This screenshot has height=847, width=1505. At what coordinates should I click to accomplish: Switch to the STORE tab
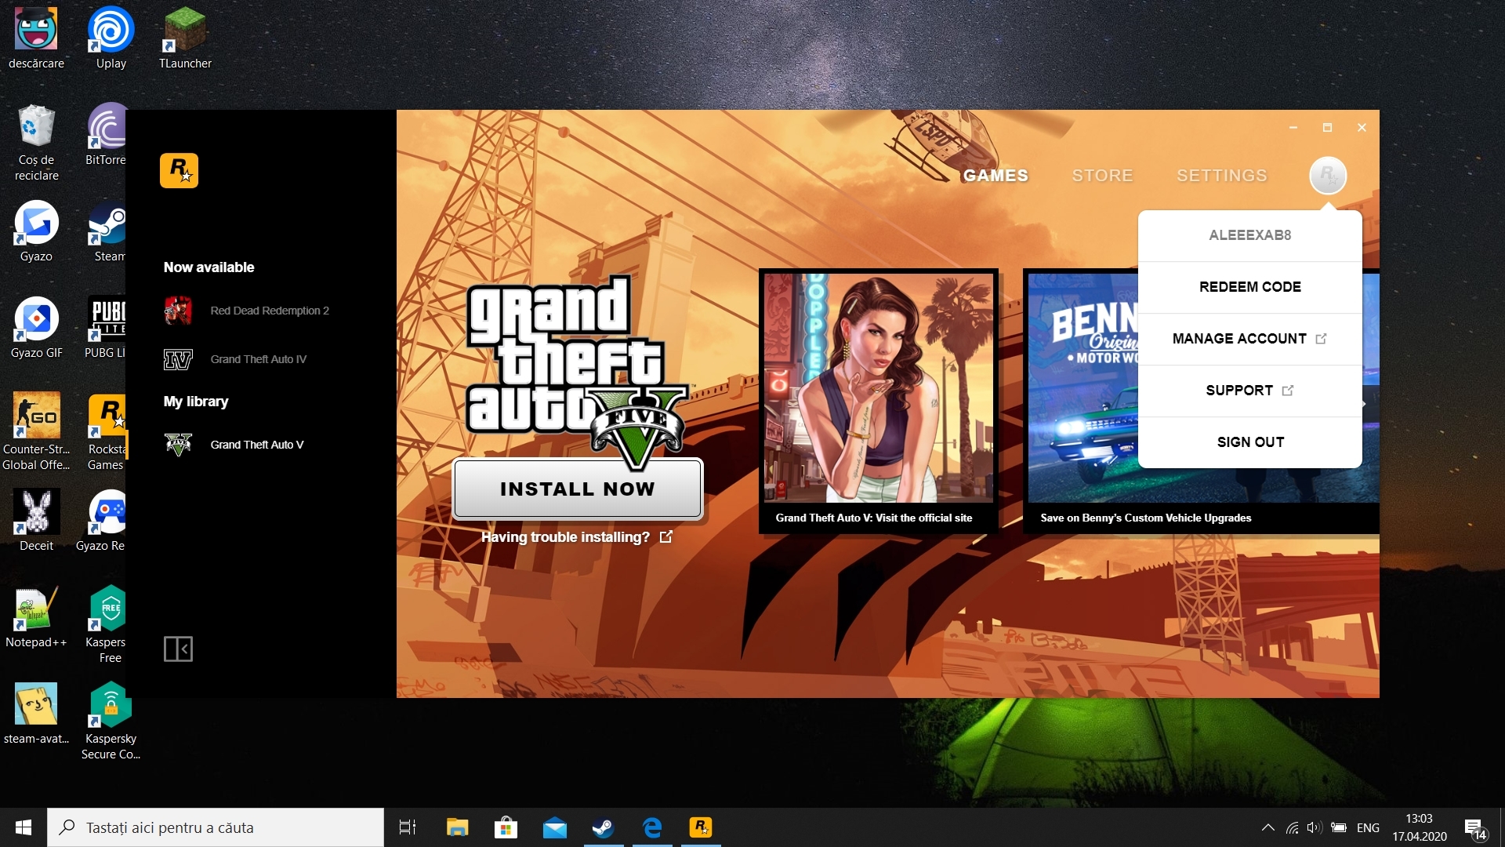(x=1102, y=176)
